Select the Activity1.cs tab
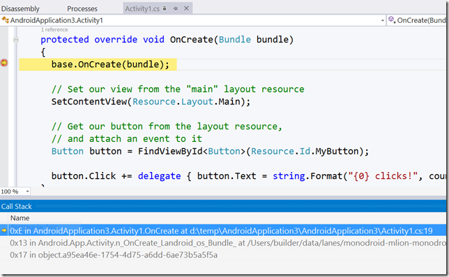This screenshot has height=277, width=449. click(x=142, y=8)
